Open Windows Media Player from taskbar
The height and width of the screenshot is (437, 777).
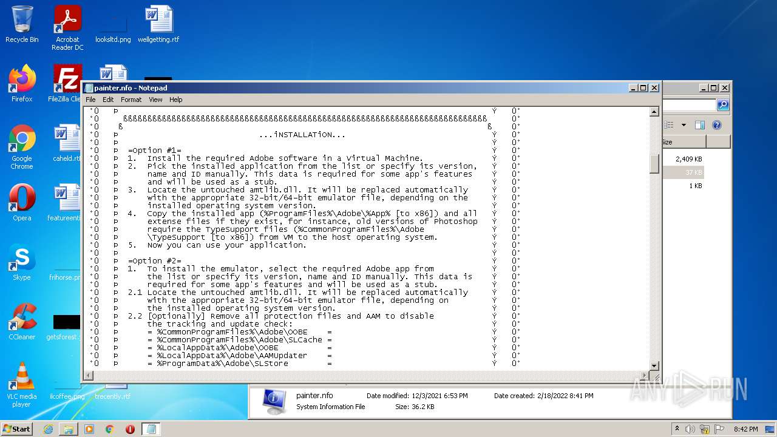click(89, 429)
